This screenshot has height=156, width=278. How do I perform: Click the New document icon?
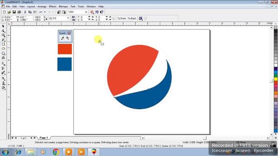(x=4, y=12)
